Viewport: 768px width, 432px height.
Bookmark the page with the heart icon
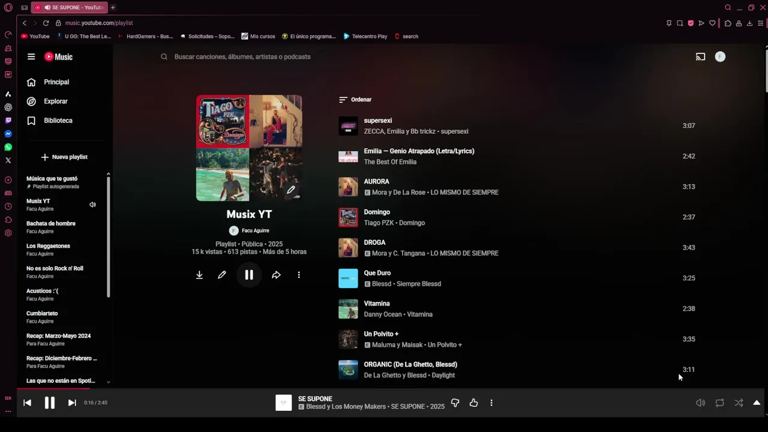pos(712,23)
